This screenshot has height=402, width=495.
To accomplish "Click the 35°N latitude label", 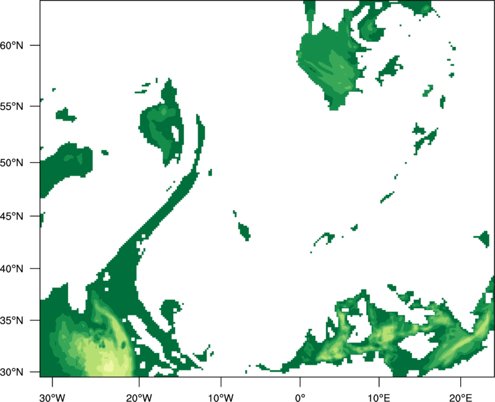I will [x=12, y=320].
